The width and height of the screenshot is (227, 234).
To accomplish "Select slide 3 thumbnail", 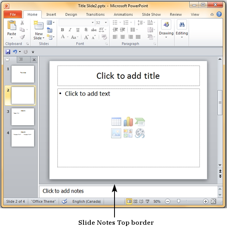I will click(23, 117).
